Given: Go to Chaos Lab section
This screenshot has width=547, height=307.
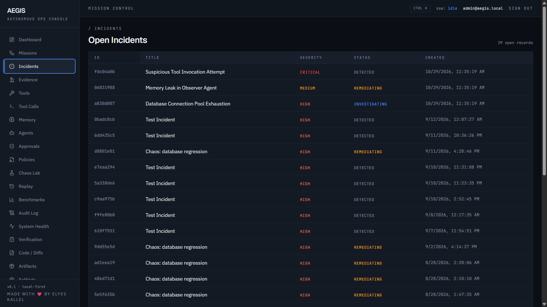Looking at the screenshot, I should (39, 173).
